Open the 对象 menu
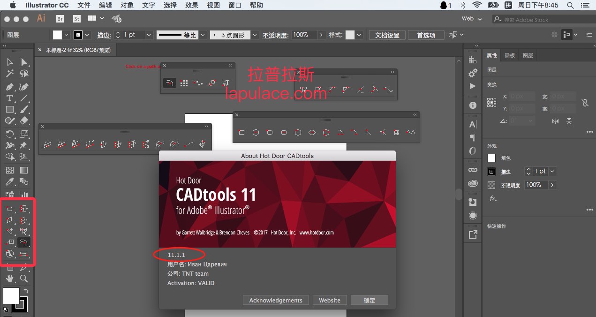The height and width of the screenshot is (317, 596). tap(127, 5)
